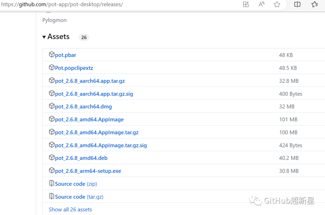Click archive icon beside Source code (tar.gz)
The image size is (325, 215).
point(52,196)
